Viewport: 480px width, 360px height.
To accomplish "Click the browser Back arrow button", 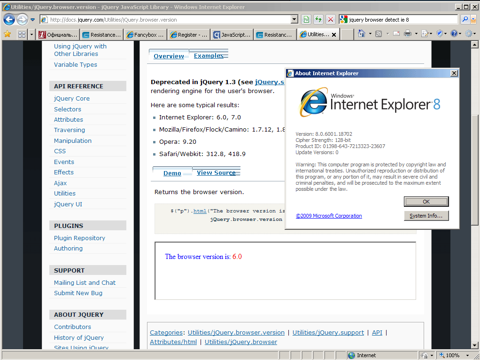I will click(9, 19).
